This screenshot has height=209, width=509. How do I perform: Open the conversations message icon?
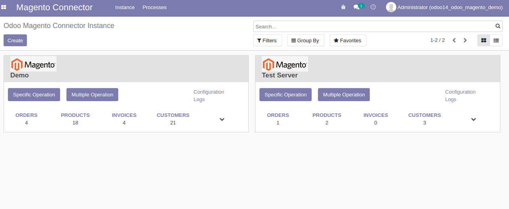(356, 7)
